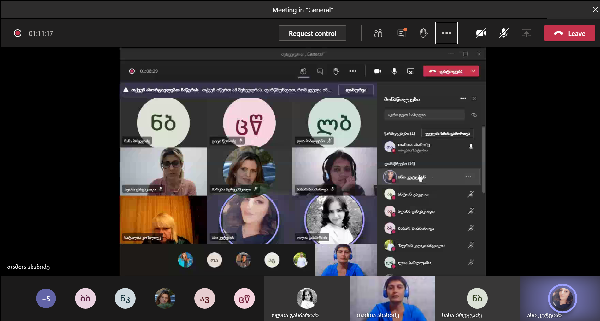Image resolution: width=600 pixels, height=321 pixels.
Task: Click the ნკ avatar in bottom strip
Action: (x=125, y=298)
